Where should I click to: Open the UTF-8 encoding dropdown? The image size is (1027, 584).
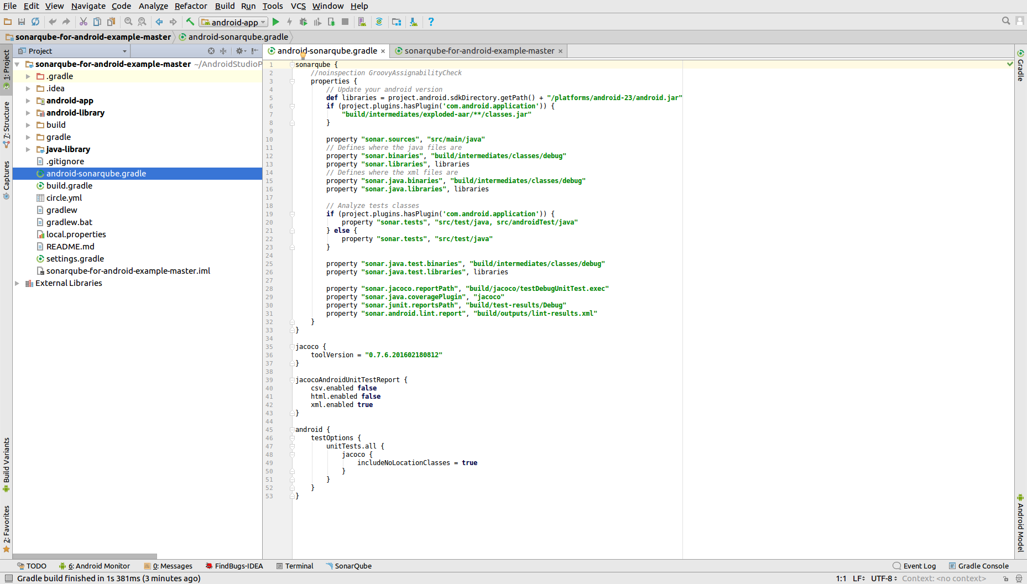(x=884, y=578)
